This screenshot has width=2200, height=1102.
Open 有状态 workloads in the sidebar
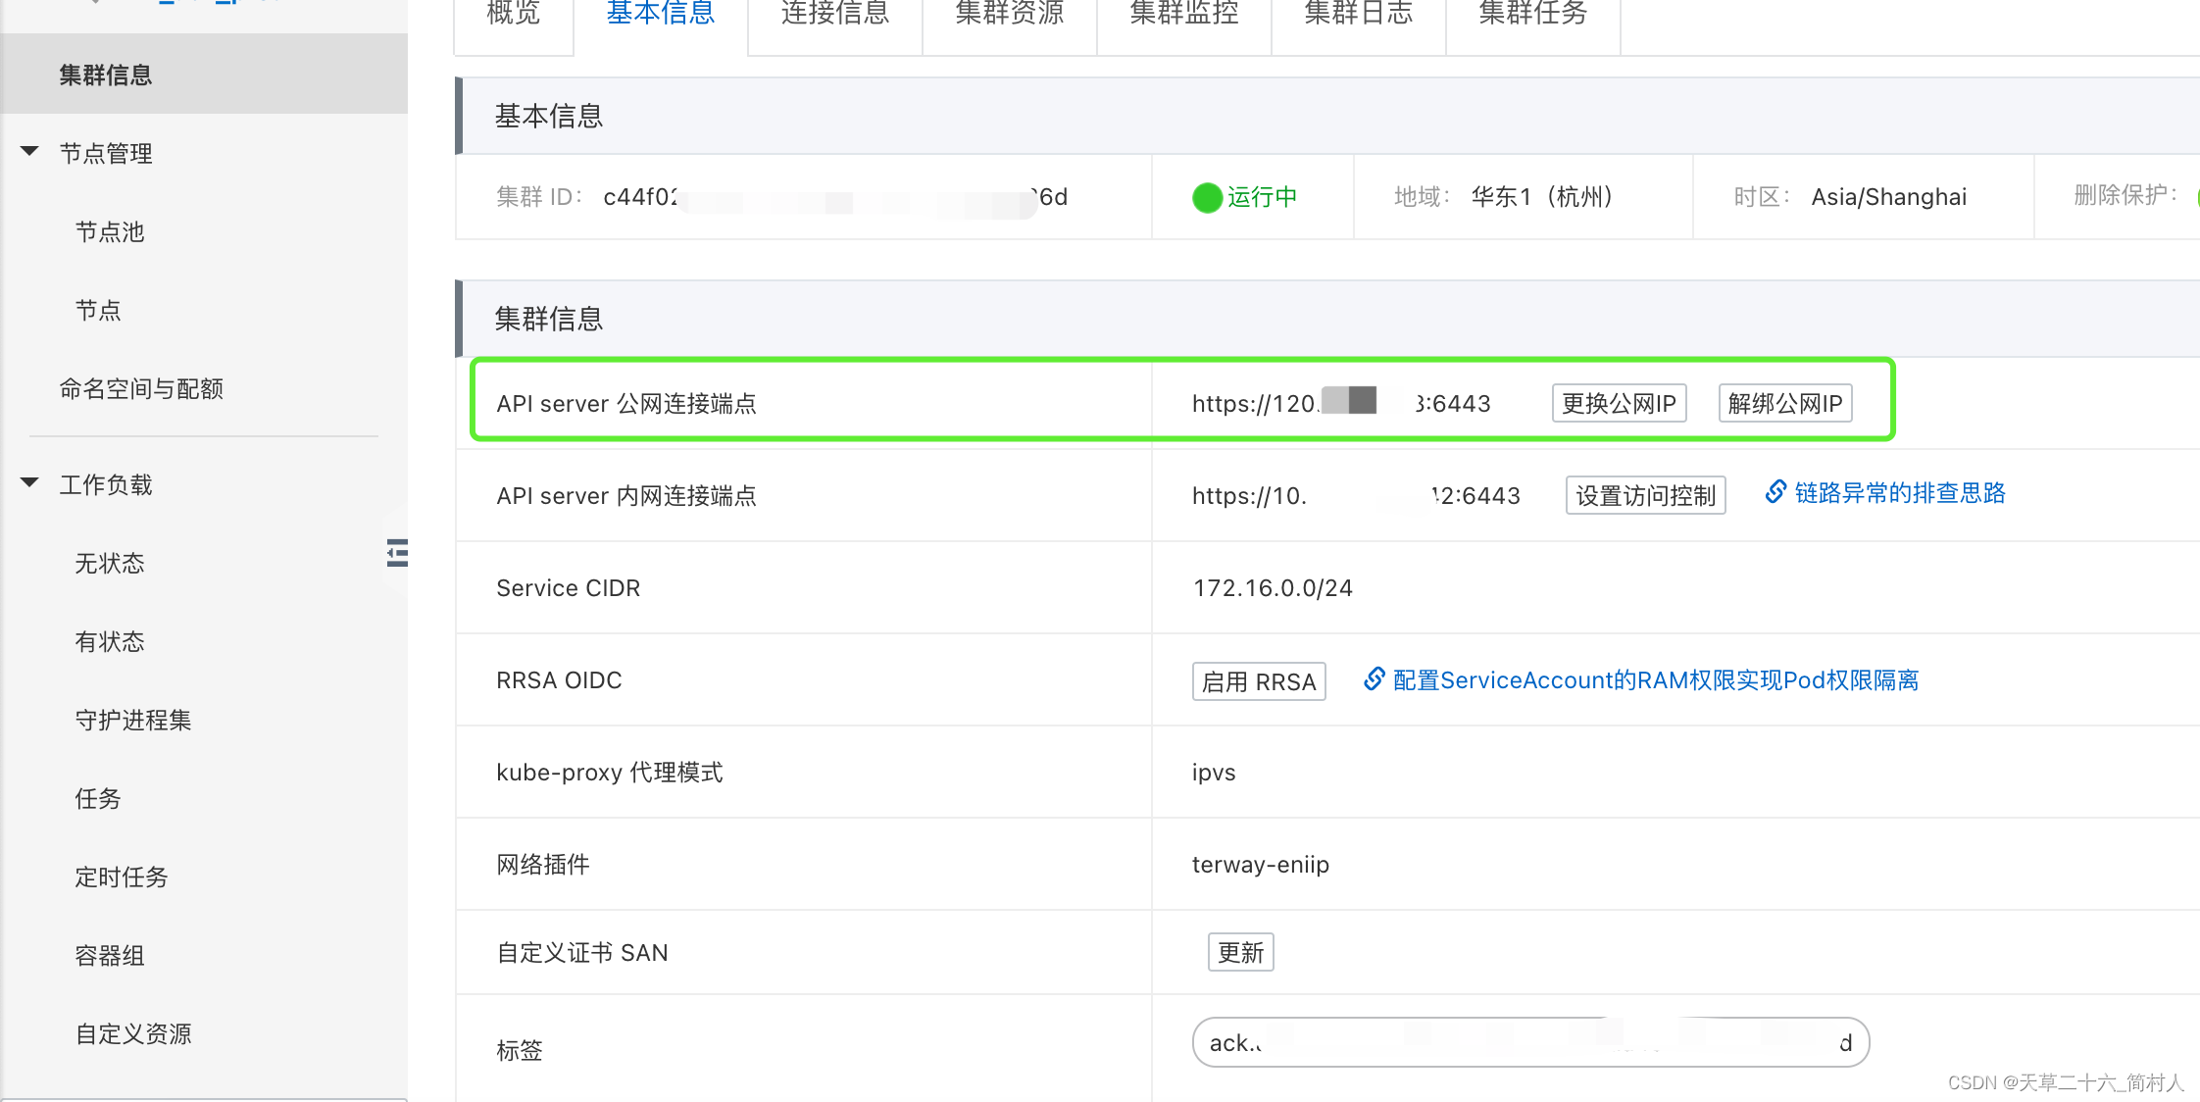pos(110,642)
